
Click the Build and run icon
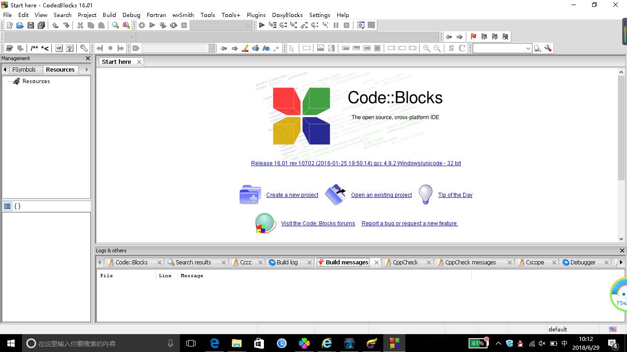click(163, 25)
